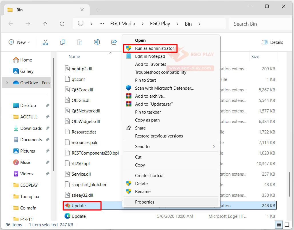Choose Edit in Notepad

pos(171,56)
